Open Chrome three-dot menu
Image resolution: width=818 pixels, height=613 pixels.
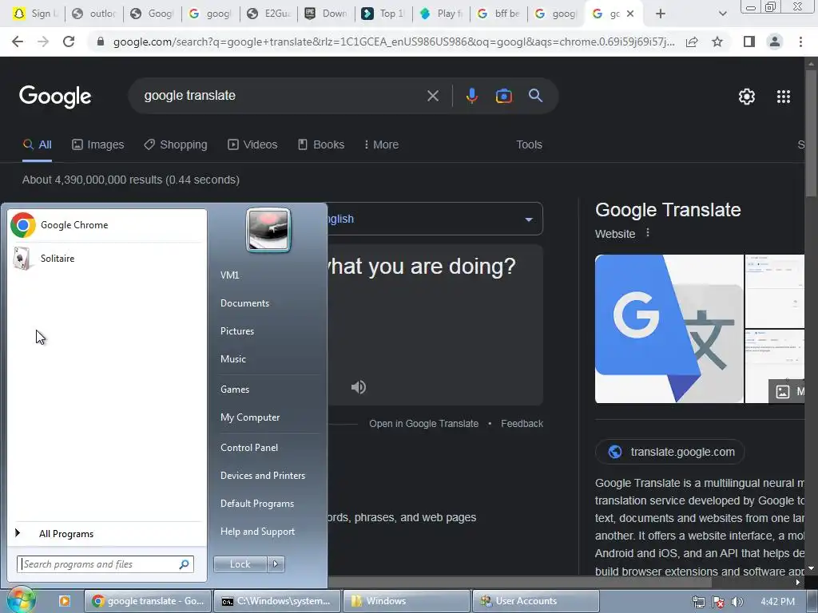pos(800,42)
